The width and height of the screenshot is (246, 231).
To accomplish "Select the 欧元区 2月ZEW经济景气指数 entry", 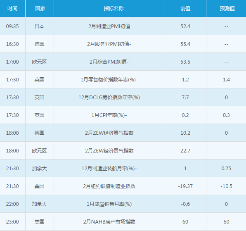I will (109, 150).
